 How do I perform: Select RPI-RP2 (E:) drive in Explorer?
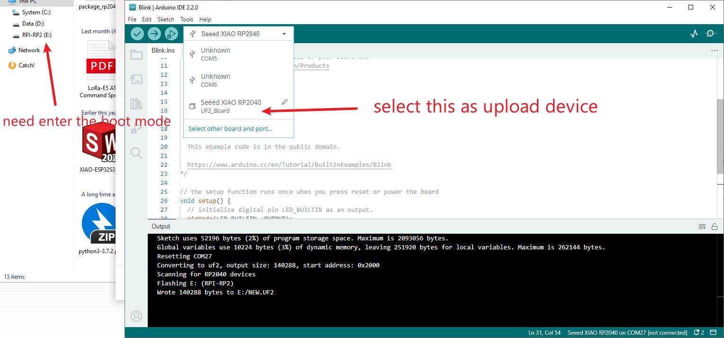[x=36, y=35]
